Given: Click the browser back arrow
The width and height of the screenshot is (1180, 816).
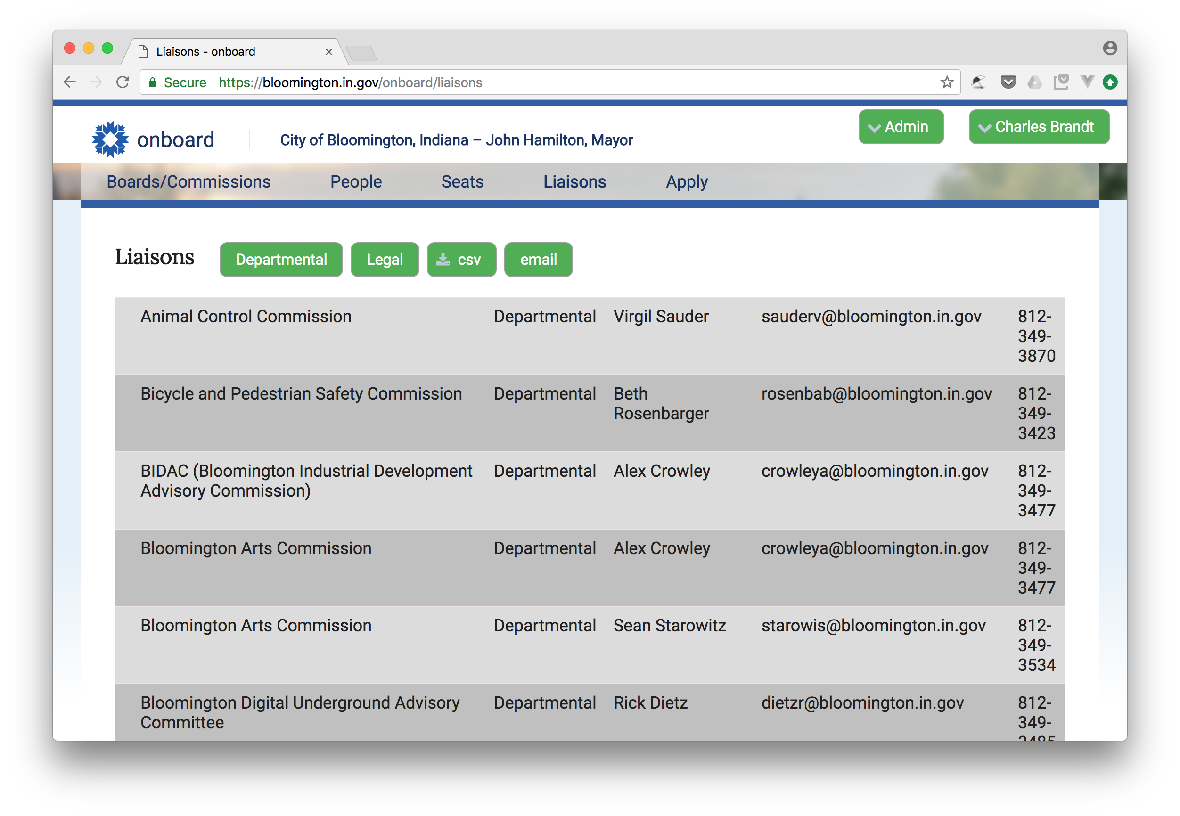Looking at the screenshot, I should pyautogui.click(x=70, y=82).
